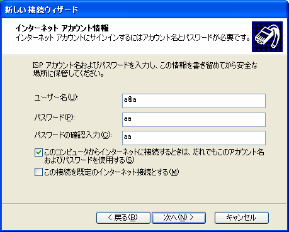289x232 pixels.
Task: Click the およびパスワードを使用する(S) label line
Action: click(89, 160)
